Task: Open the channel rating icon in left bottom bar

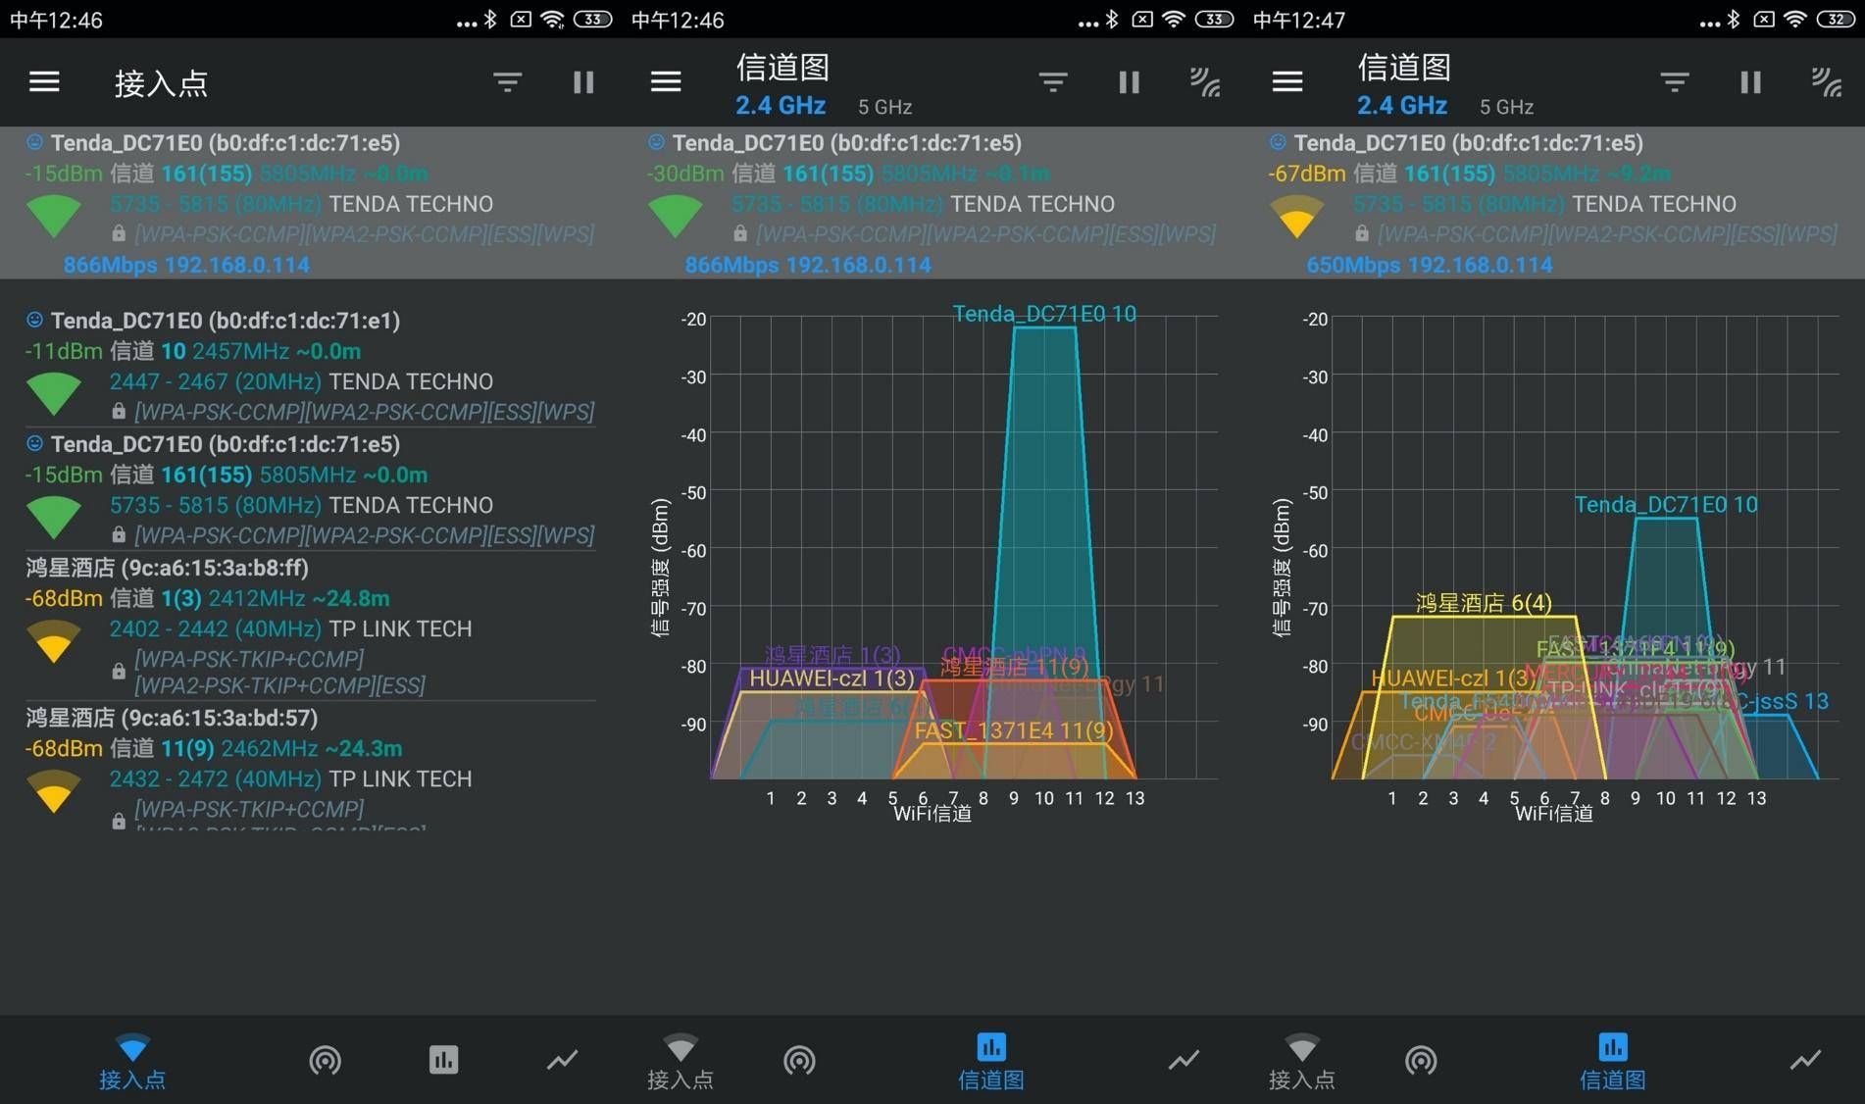Action: [325, 1060]
